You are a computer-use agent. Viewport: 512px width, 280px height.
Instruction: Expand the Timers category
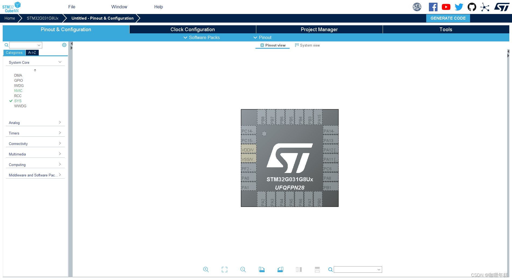point(60,133)
